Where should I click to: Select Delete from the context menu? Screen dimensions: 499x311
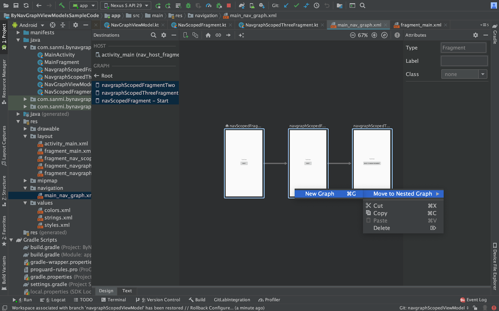(381, 228)
